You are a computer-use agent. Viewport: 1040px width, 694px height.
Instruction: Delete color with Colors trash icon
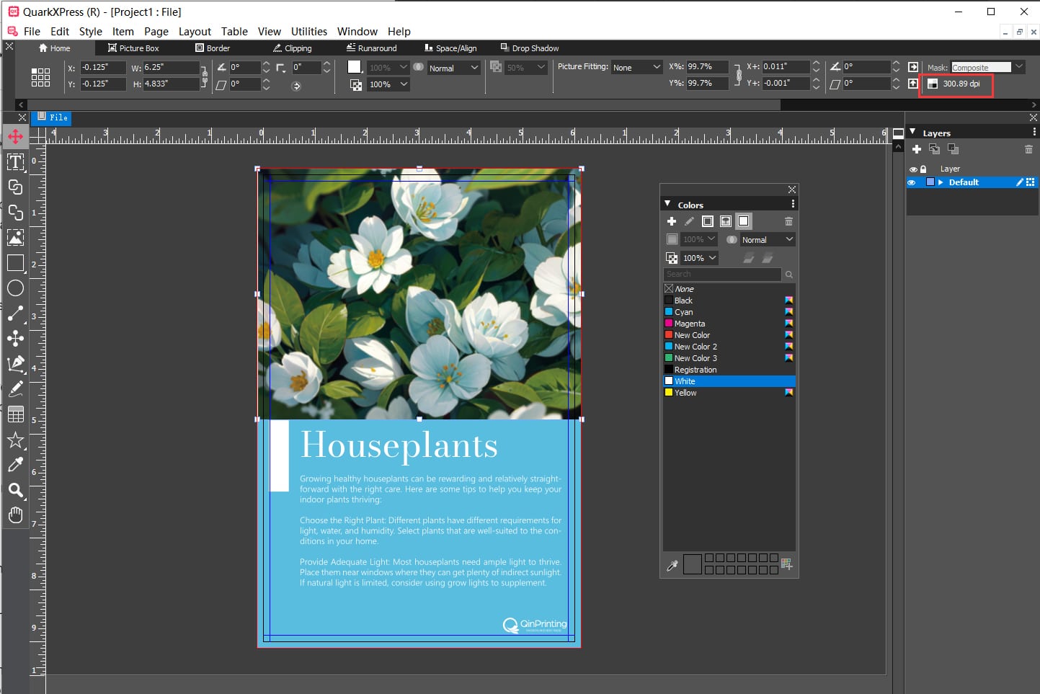coord(788,221)
